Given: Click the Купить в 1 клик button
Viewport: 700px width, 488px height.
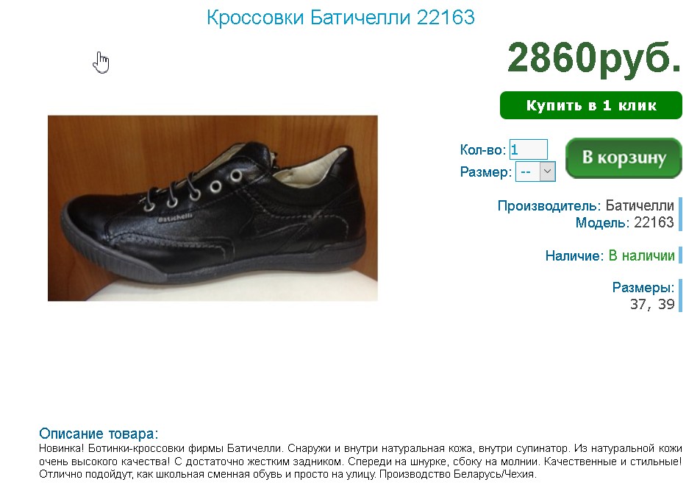Looking at the screenshot, I should [590, 105].
